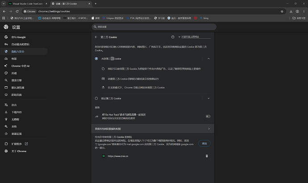Click the 添加 button
308x183 pixels.
click(x=204, y=143)
